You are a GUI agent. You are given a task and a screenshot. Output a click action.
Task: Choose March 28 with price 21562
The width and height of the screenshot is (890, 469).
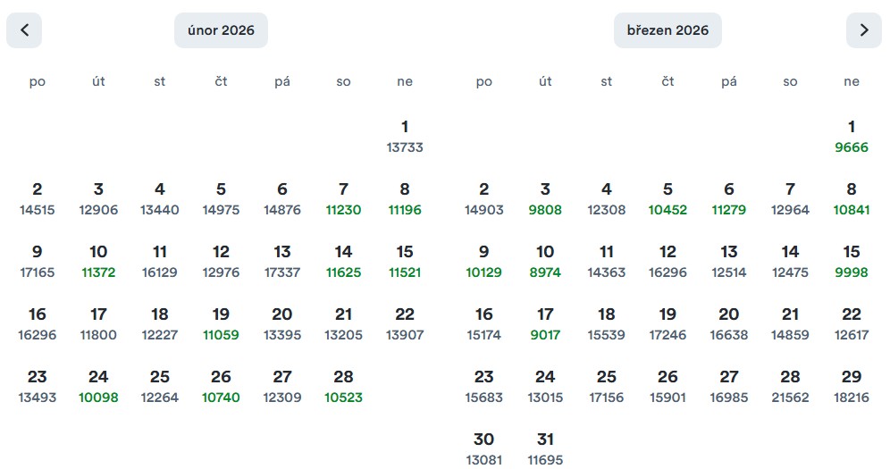[x=790, y=386]
